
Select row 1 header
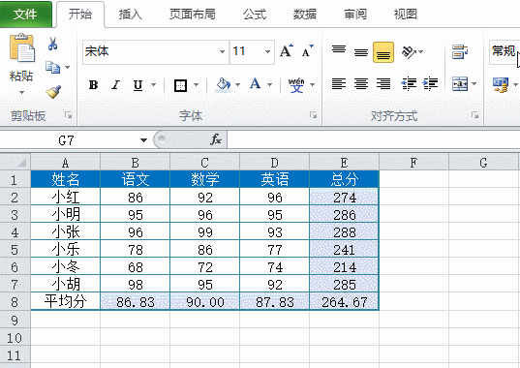[15, 180]
